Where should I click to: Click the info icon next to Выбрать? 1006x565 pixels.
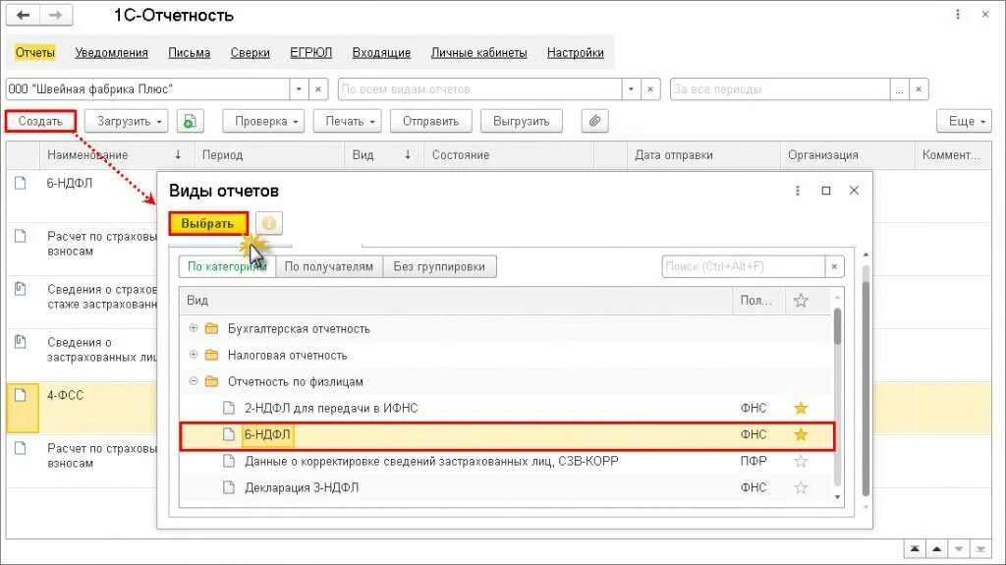point(269,223)
